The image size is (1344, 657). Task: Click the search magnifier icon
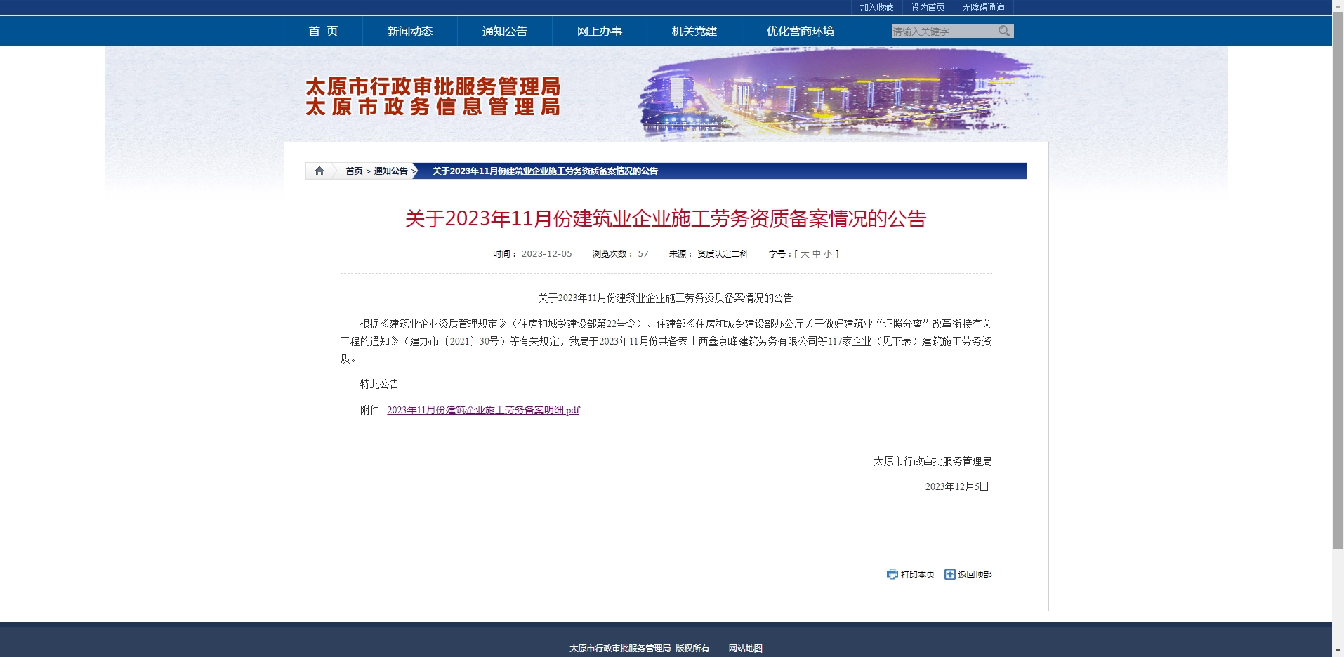click(1004, 31)
